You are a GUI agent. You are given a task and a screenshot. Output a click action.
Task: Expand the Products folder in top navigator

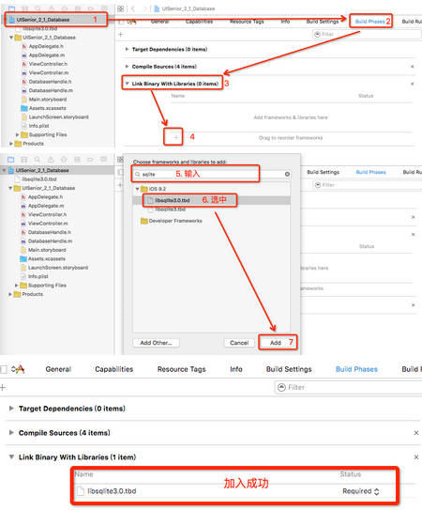pyautogui.click(x=11, y=144)
